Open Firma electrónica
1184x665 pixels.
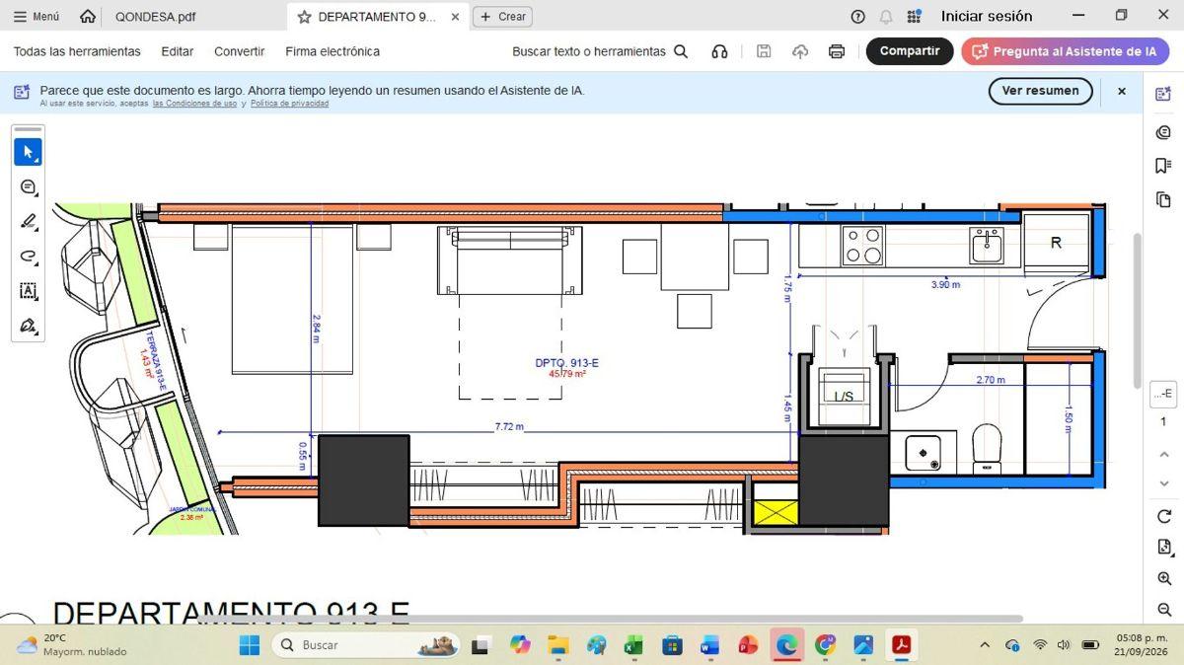coord(333,51)
